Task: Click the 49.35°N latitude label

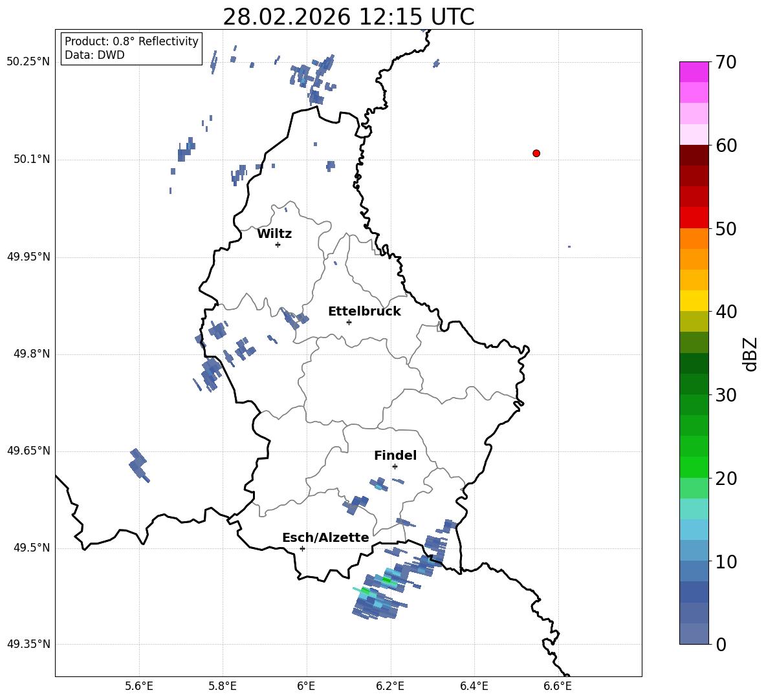Action: coord(28,644)
